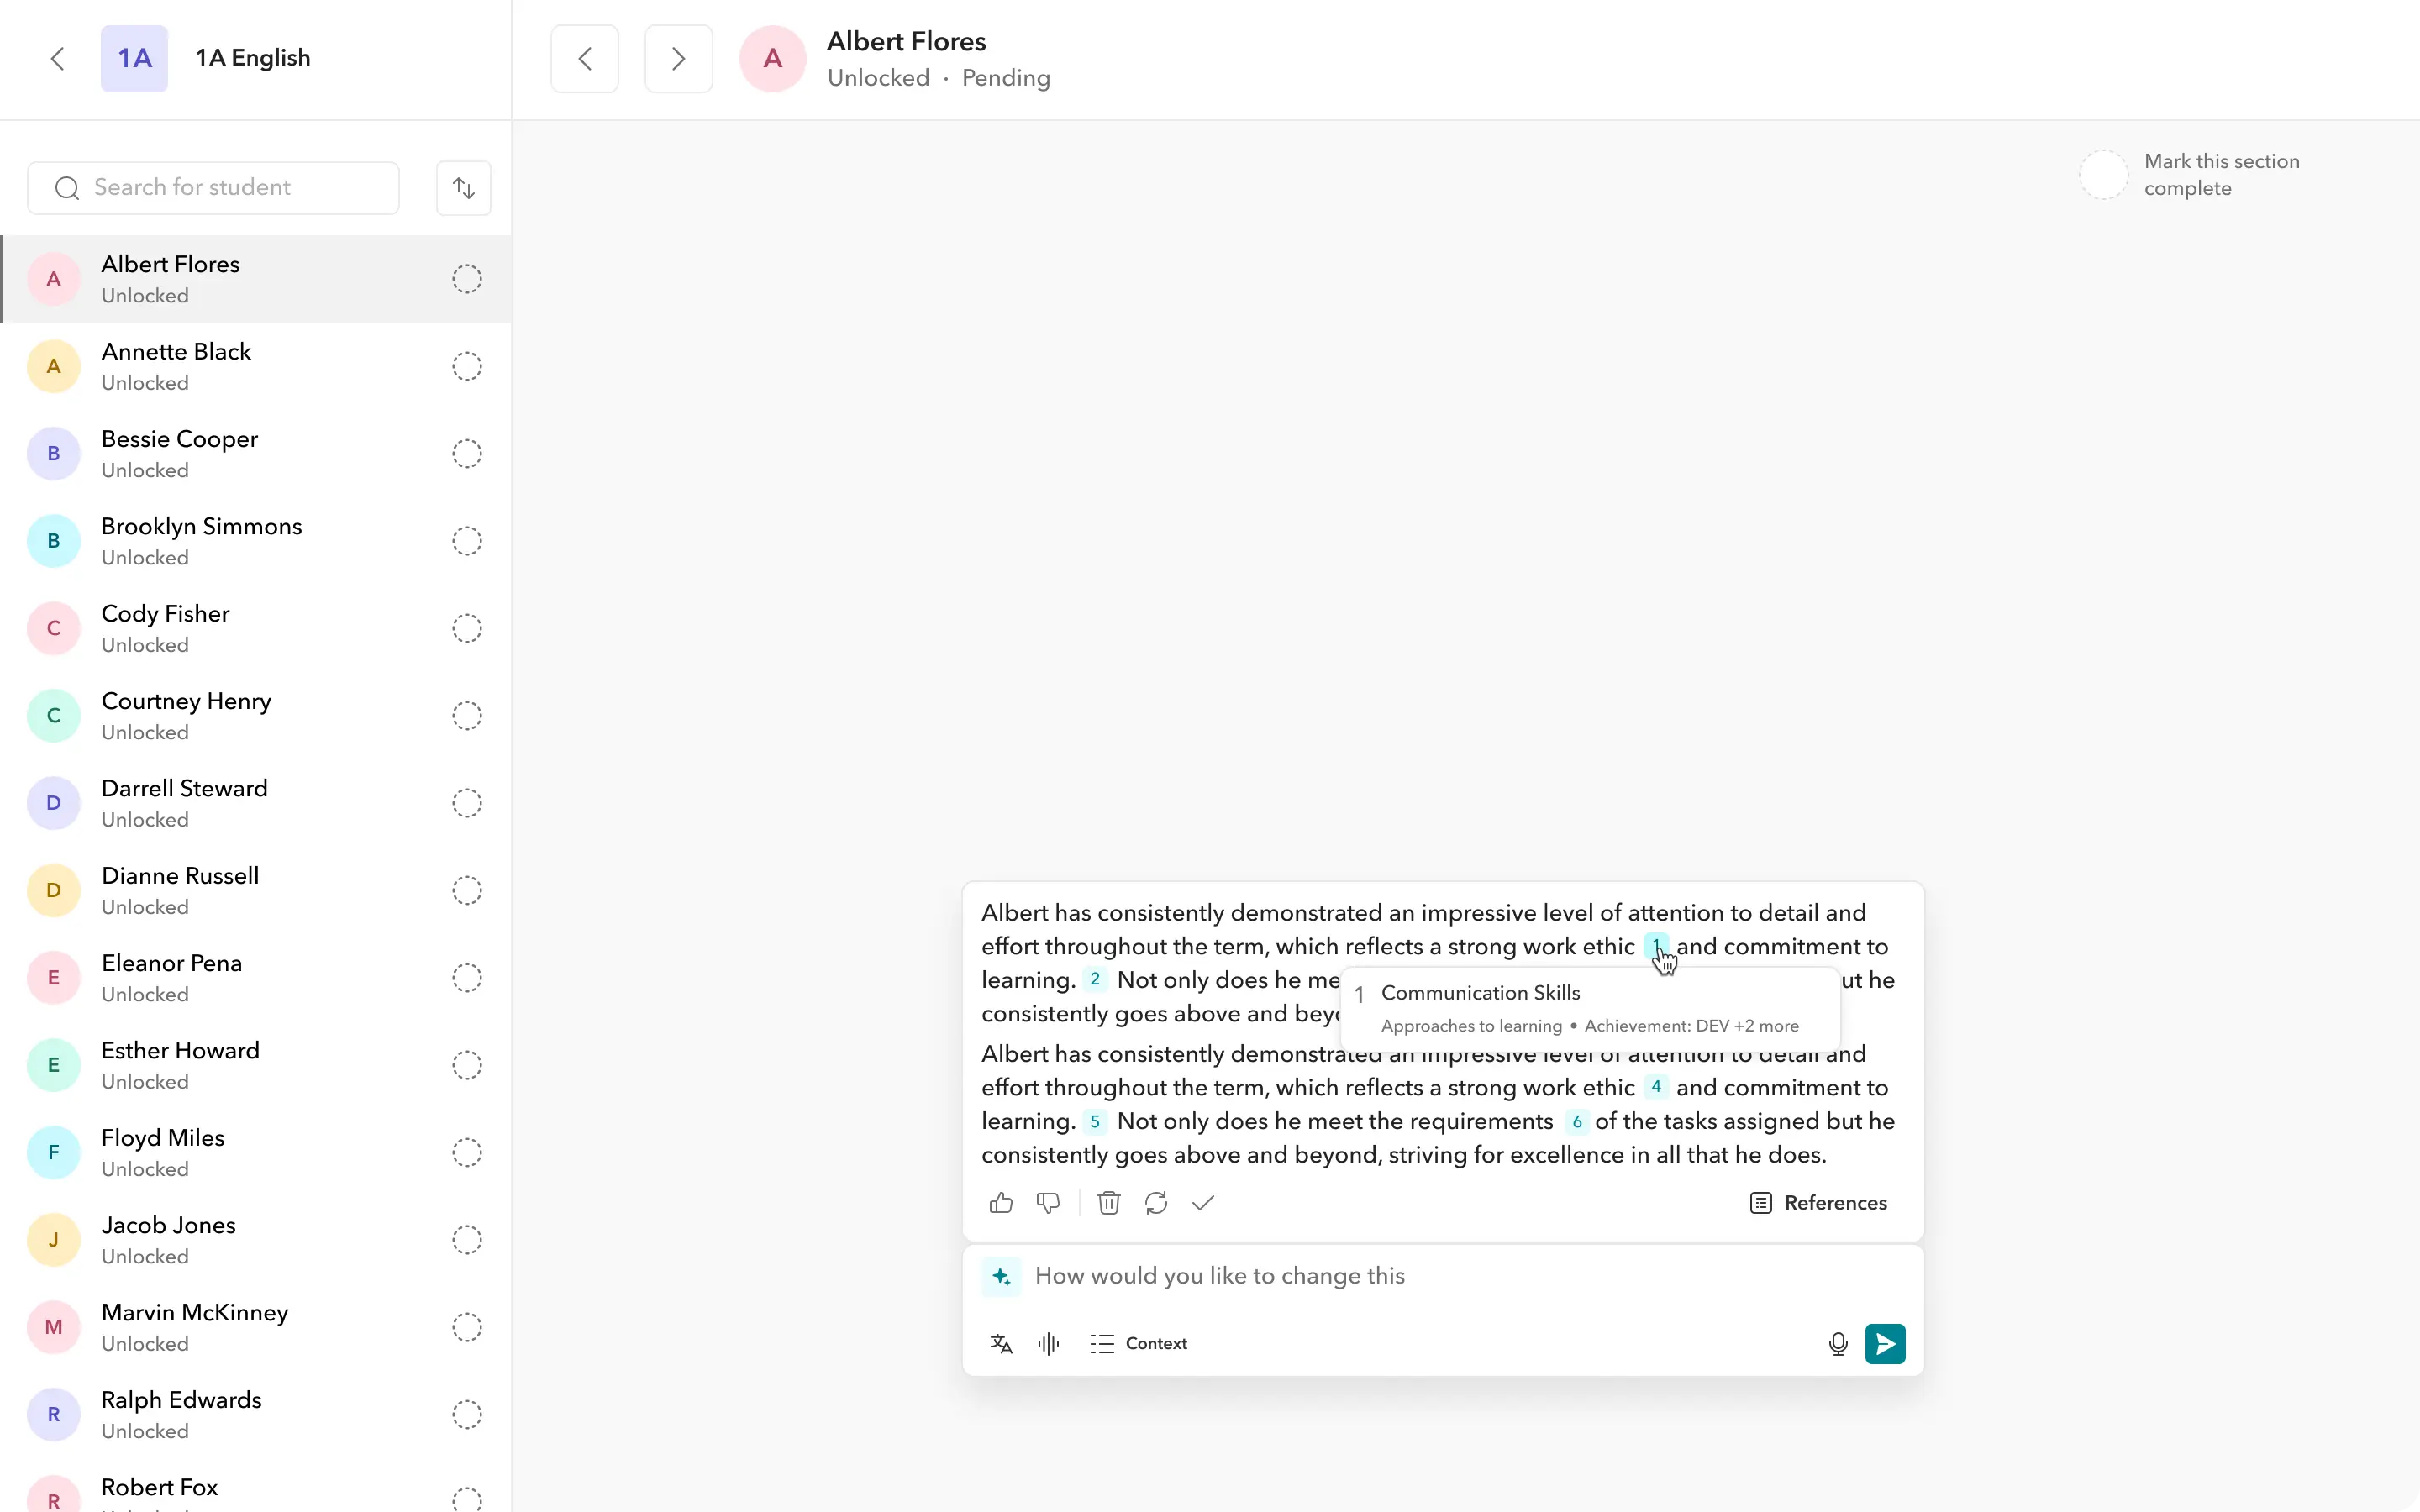
Task: Open the student list sort options
Action: pos(463,187)
